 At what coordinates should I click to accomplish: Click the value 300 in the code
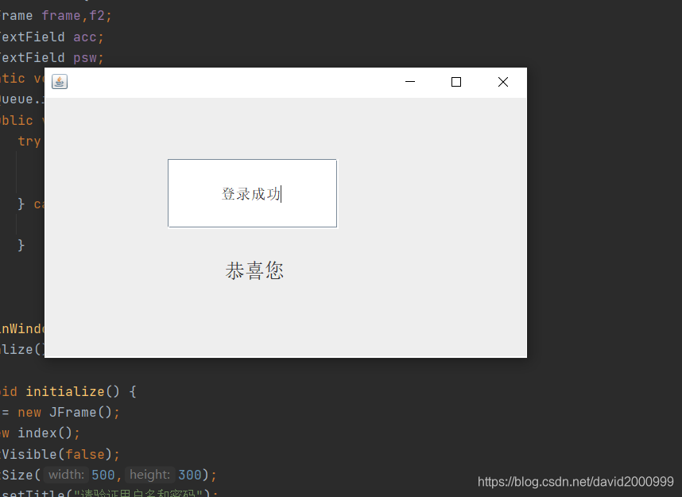tap(190, 475)
